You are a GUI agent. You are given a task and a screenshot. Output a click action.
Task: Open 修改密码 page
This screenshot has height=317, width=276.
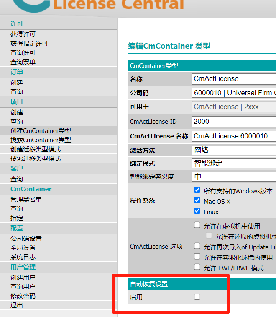pyautogui.click(x=23, y=296)
